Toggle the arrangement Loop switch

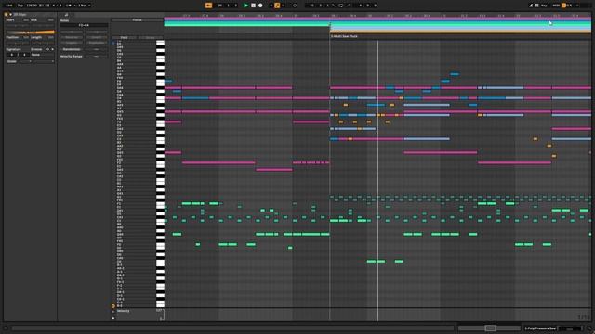[x=341, y=6]
